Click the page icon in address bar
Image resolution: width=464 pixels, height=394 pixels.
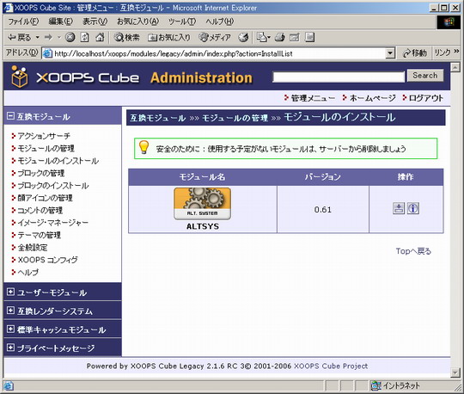[x=47, y=53]
